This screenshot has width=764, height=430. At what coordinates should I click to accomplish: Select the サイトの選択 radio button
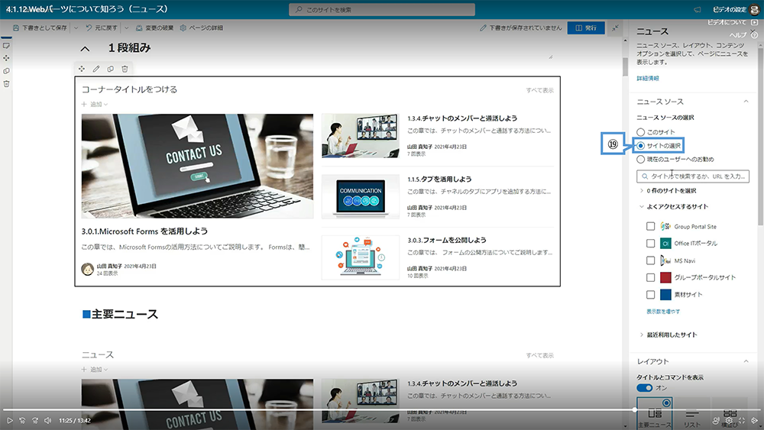641,146
